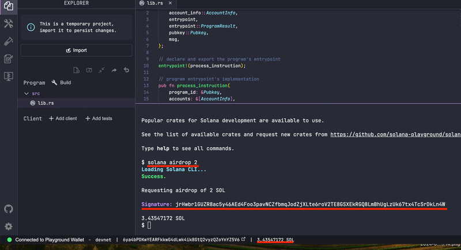Click line 10 entrypoint! macro code
Image resolution: width=461 pixels, height=250 pixels.
tap(202, 66)
